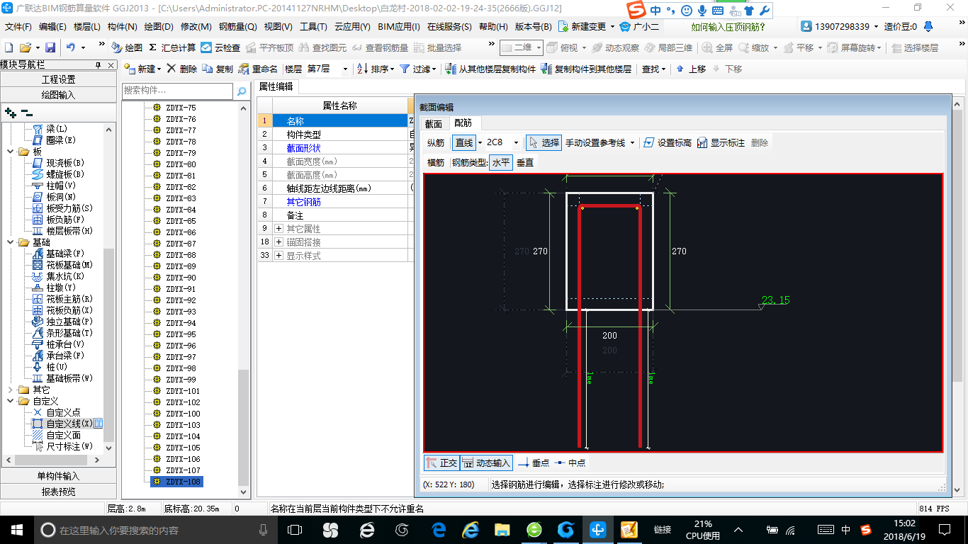
Task: Select 垂直 rebar type
Action: (x=525, y=162)
